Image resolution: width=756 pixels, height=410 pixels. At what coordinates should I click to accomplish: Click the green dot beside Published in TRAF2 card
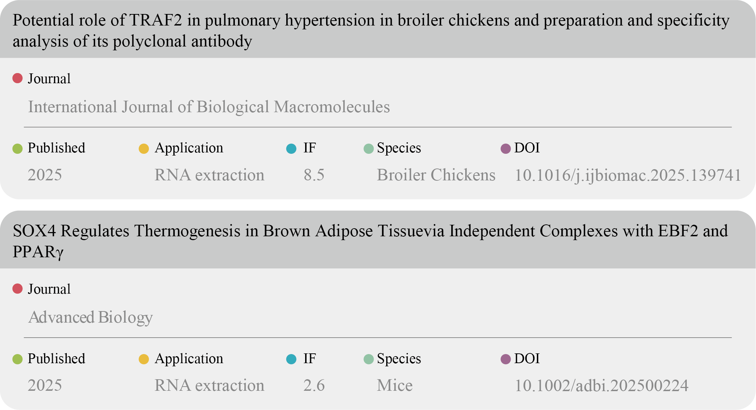pyautogui.click(x=17, y=149)
